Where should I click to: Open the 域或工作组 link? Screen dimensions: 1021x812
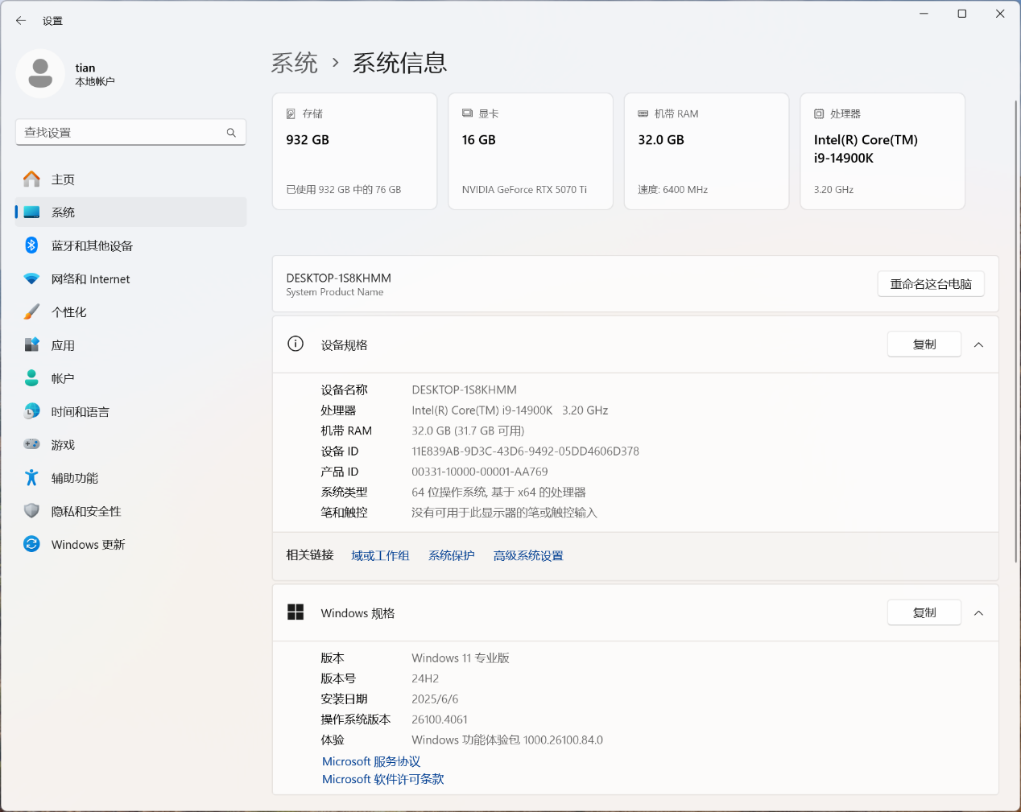380,555
